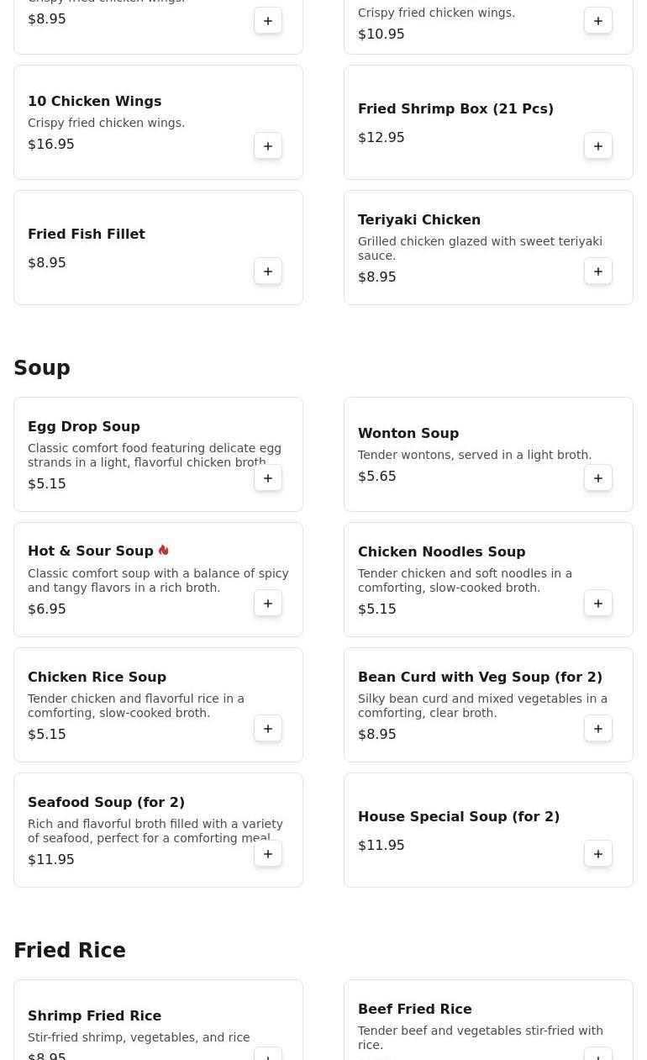Add Fried Shrimp Box (21 Pcs)
Image resolution: width=647 pixels, height=1060 pixels.
pyautogui.click(x=598, y=146)
